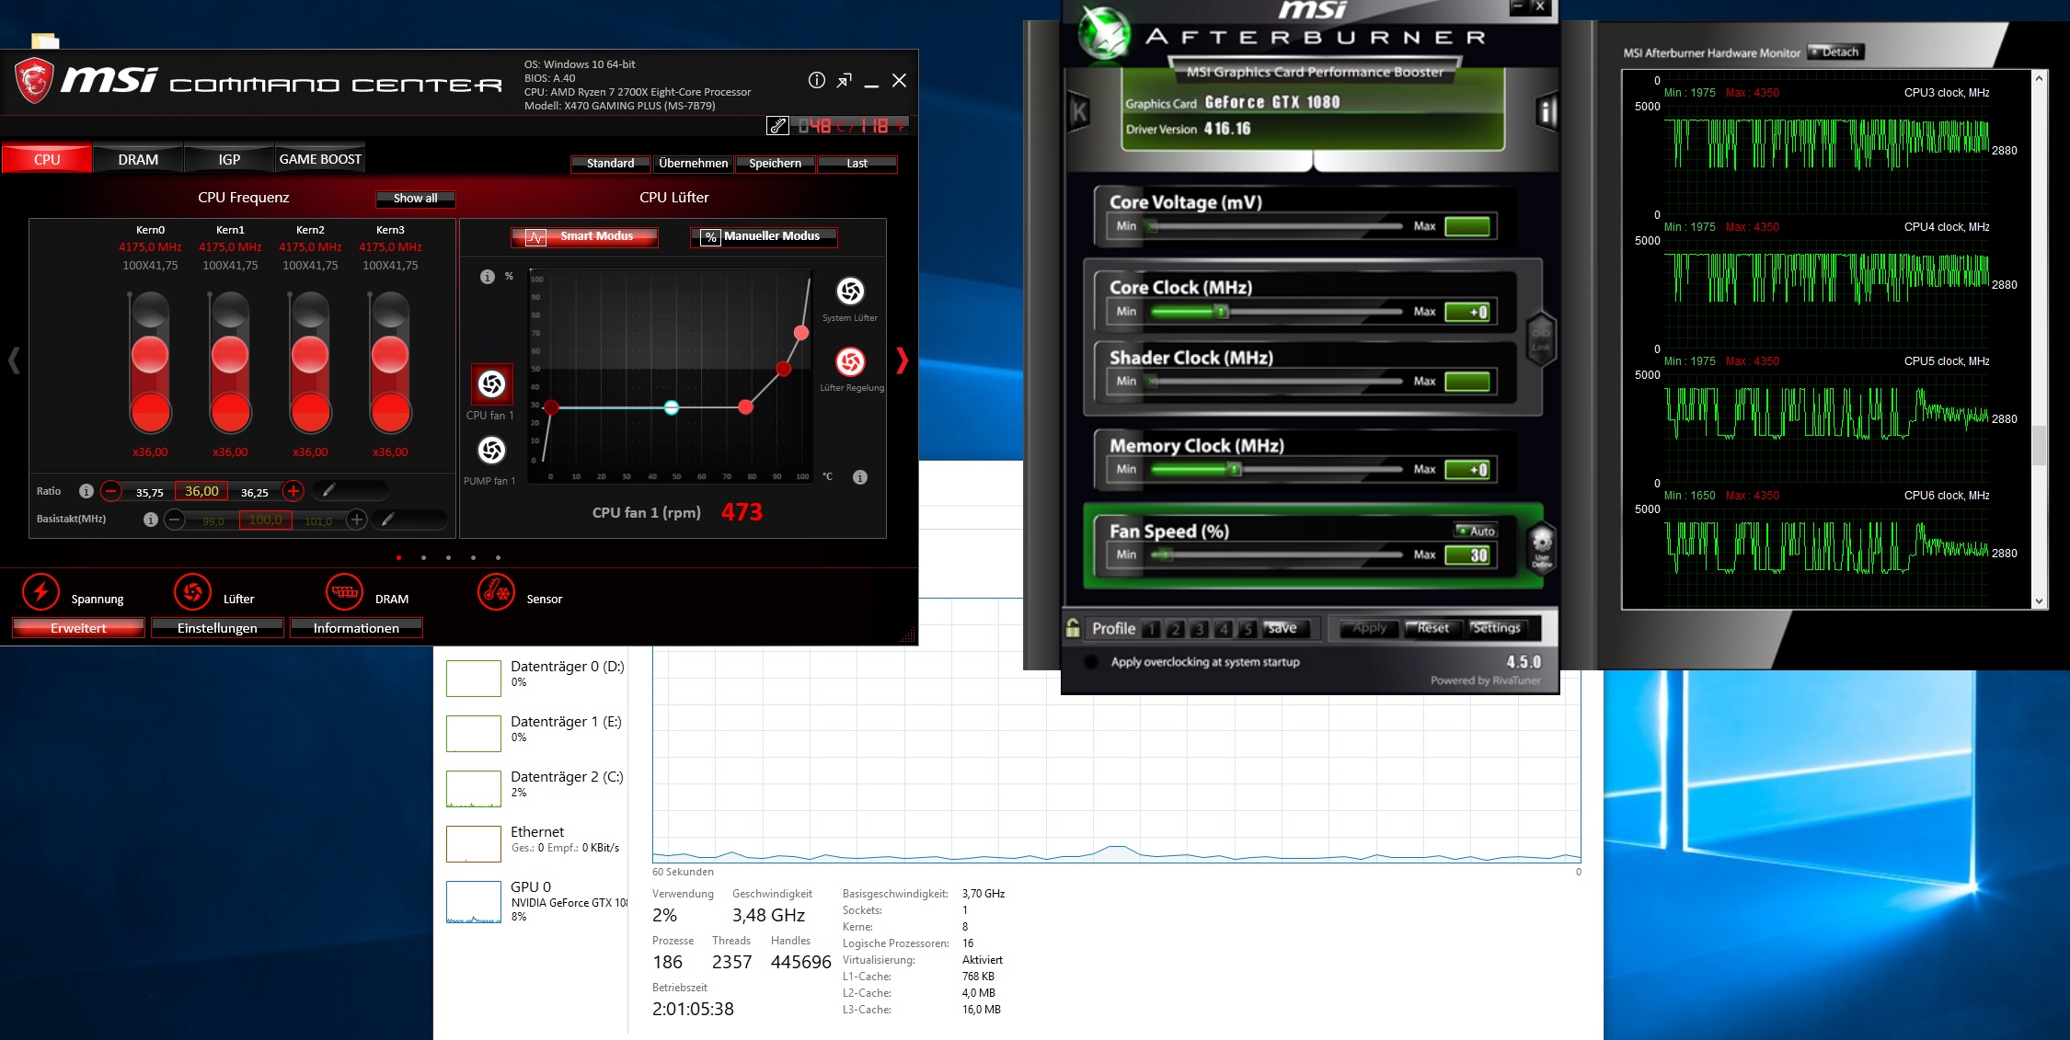Viewport: 2070px width, 1040px height.
Task: Open the Spannung voltage icon
Action: 40,592
